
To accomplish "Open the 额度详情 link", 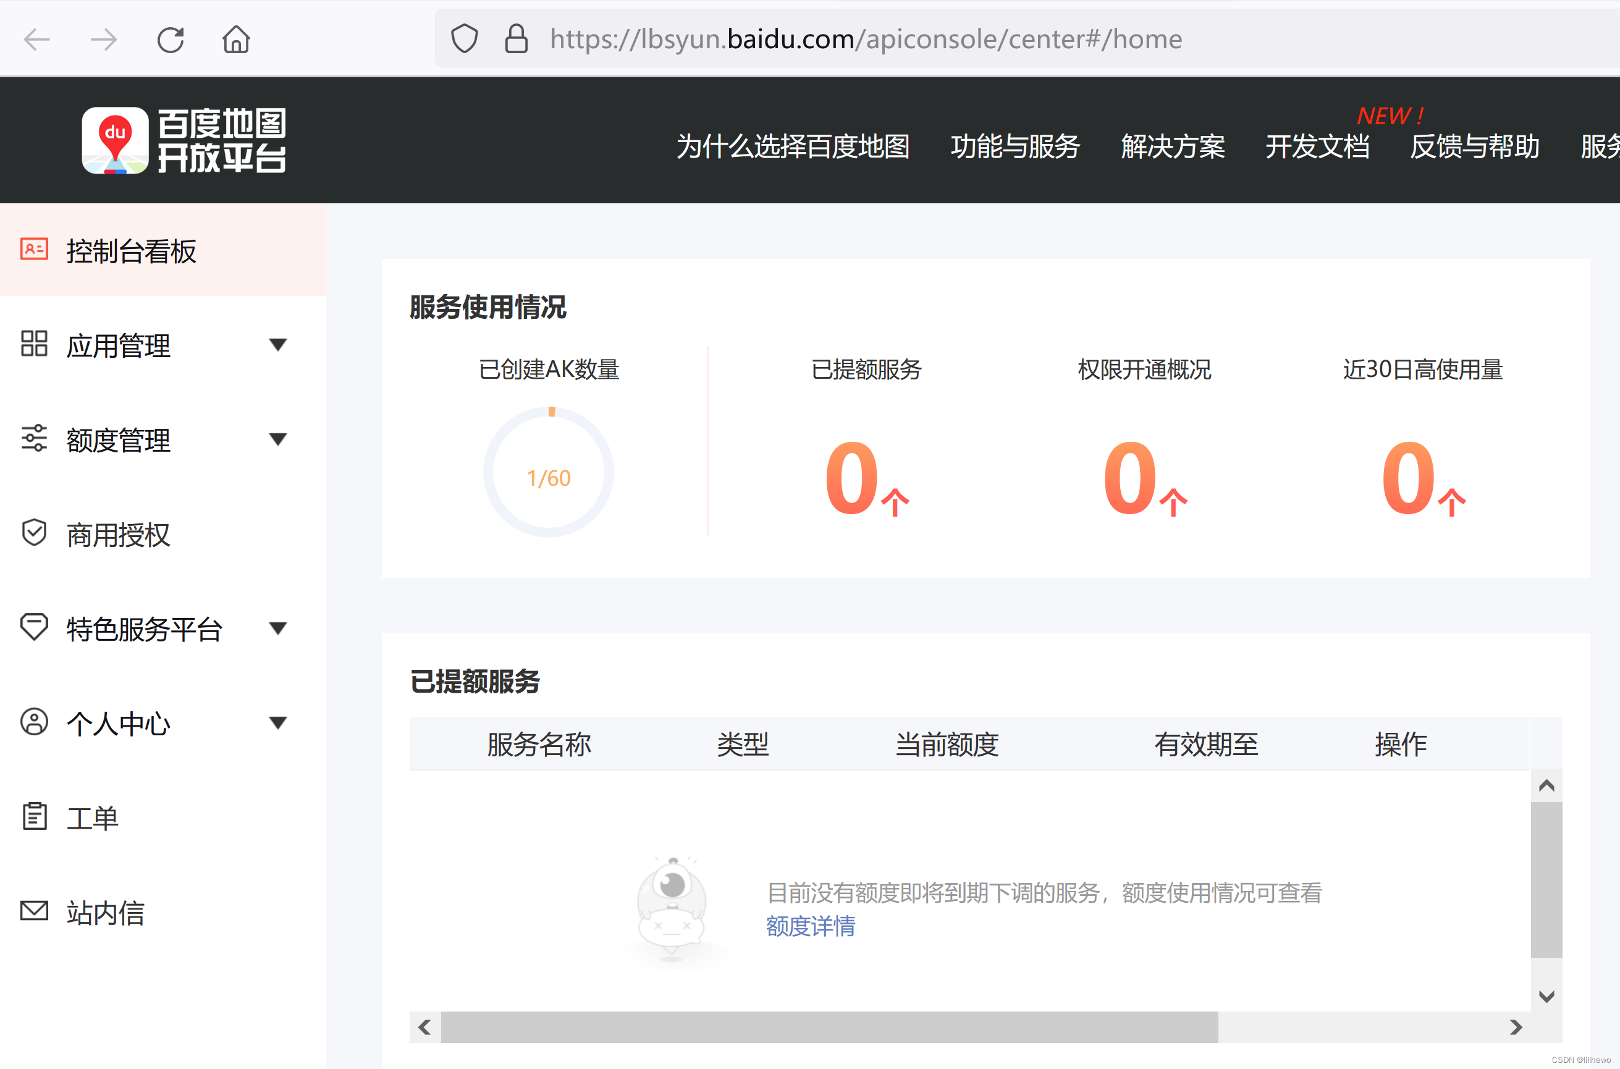I will point(811,927).
